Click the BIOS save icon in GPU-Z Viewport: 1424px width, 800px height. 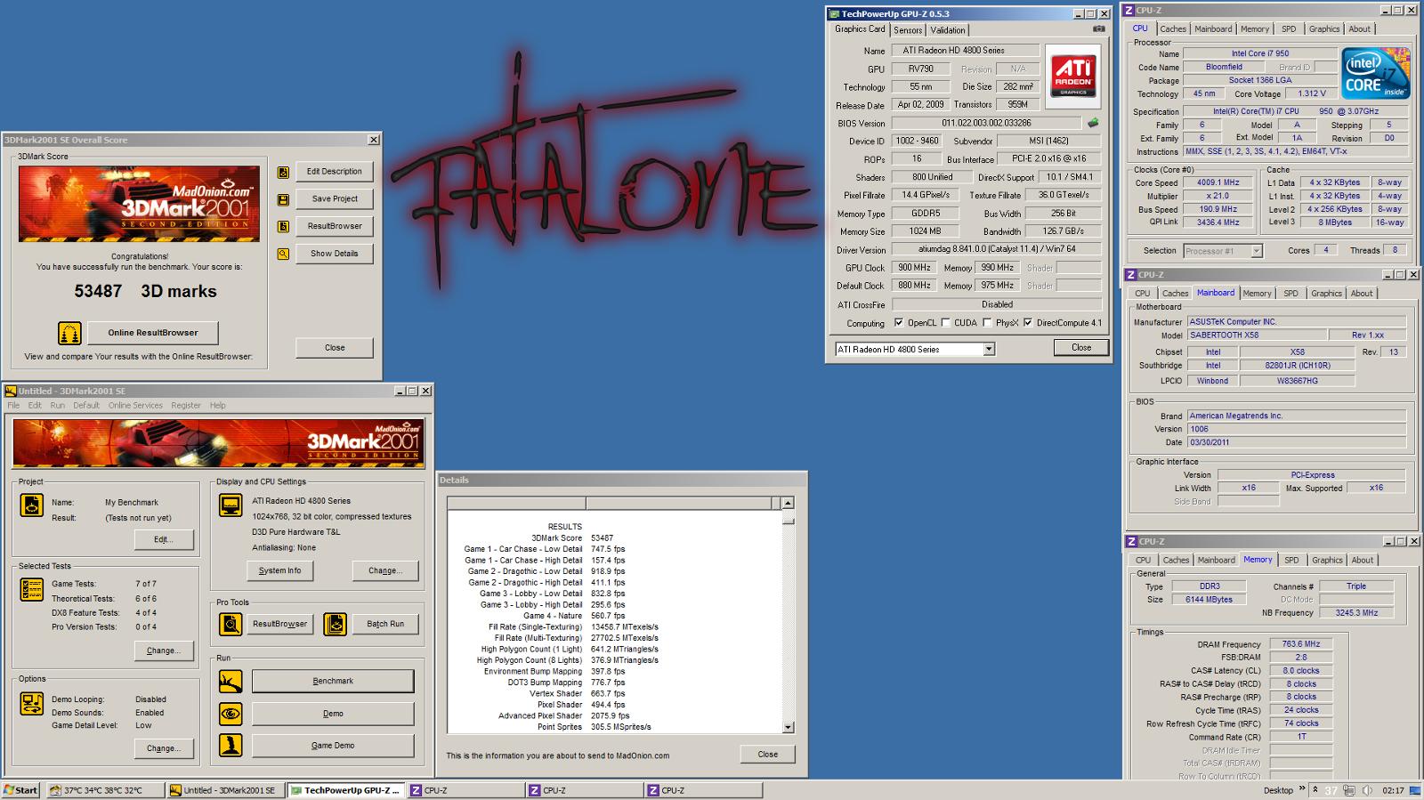[1093, 123]
